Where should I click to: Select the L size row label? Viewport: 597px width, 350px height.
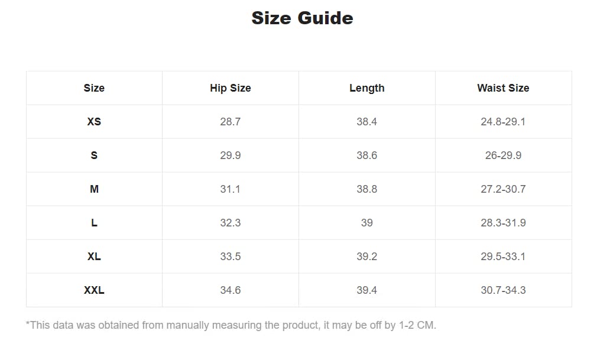pyautogui.click(x=94, y=223)
